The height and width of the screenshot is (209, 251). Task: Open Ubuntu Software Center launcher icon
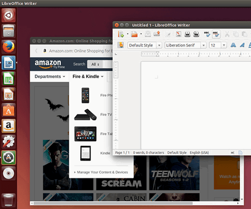pos(8,110)
